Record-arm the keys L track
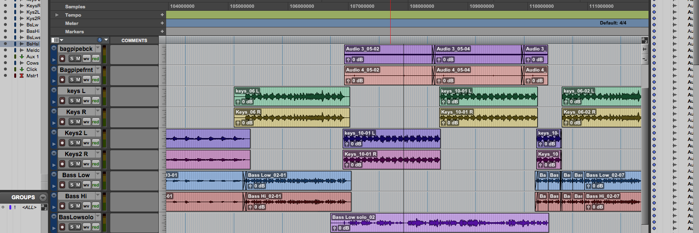Viewport: 699px width, 233px height. click(62, 101)
